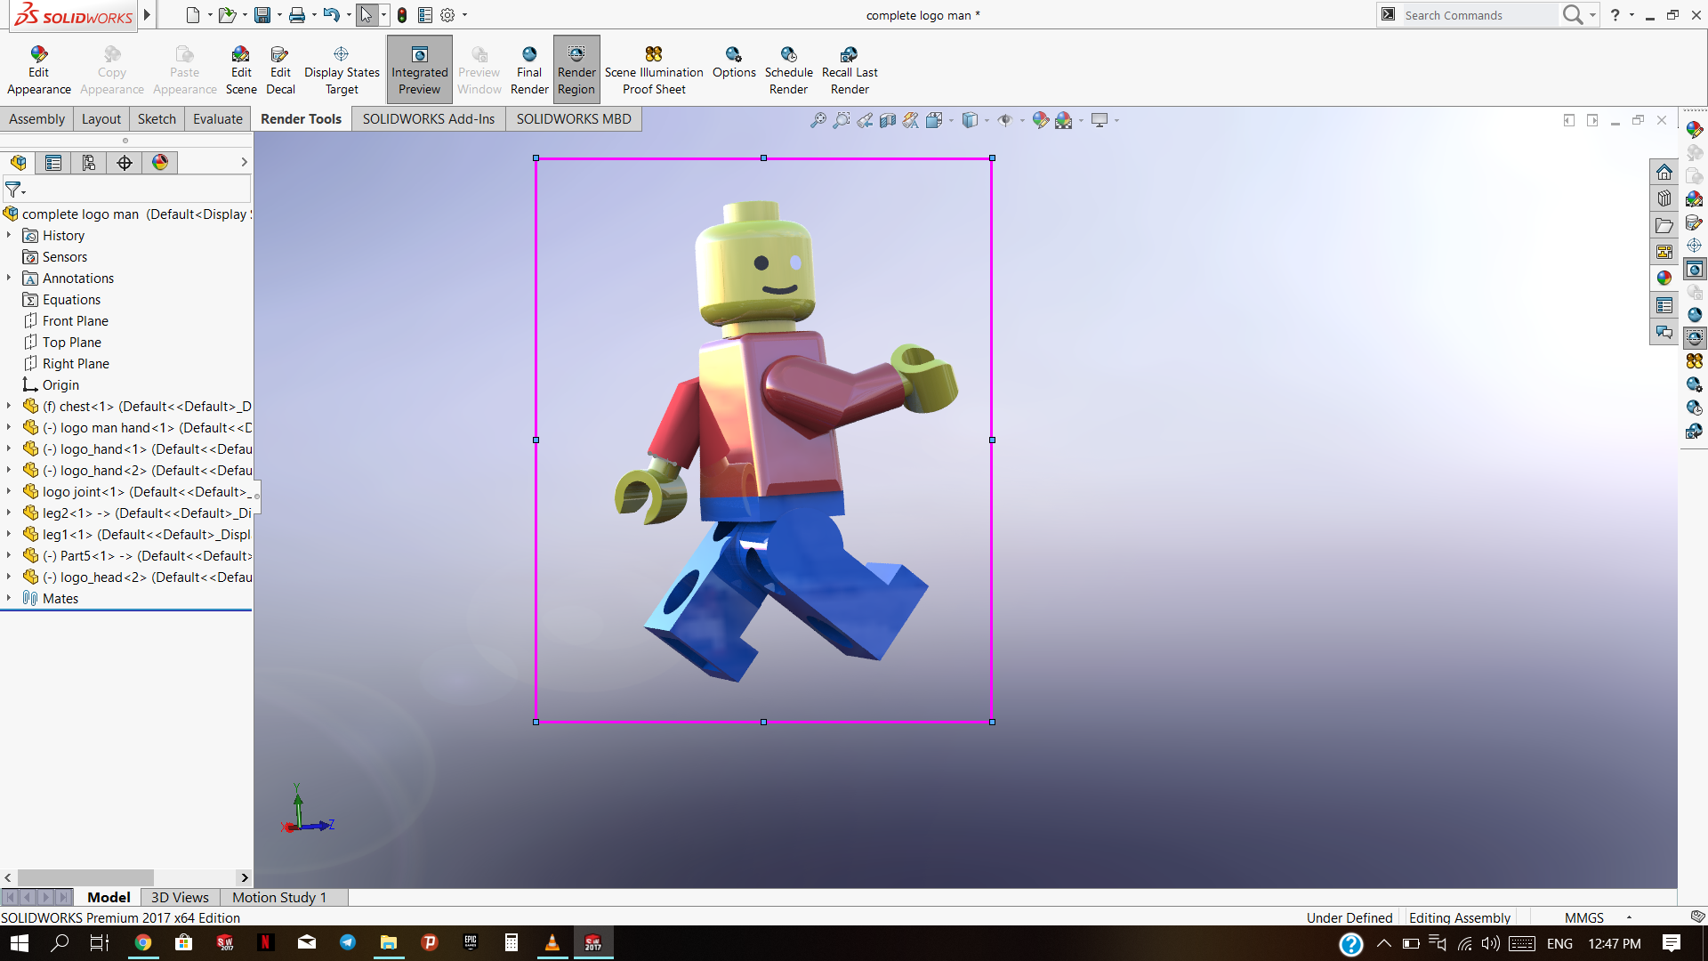
Task: Open Google Chrome from the taskbar
Action: point(142,943)
